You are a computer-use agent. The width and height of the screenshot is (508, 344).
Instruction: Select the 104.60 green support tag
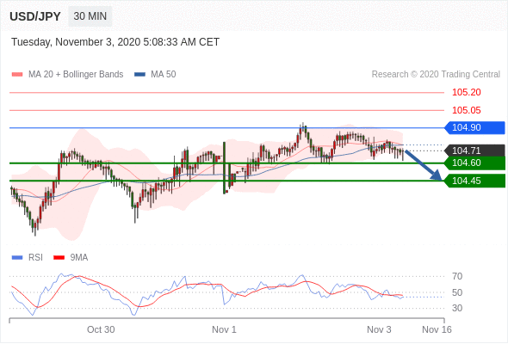[x=474, y=163]
